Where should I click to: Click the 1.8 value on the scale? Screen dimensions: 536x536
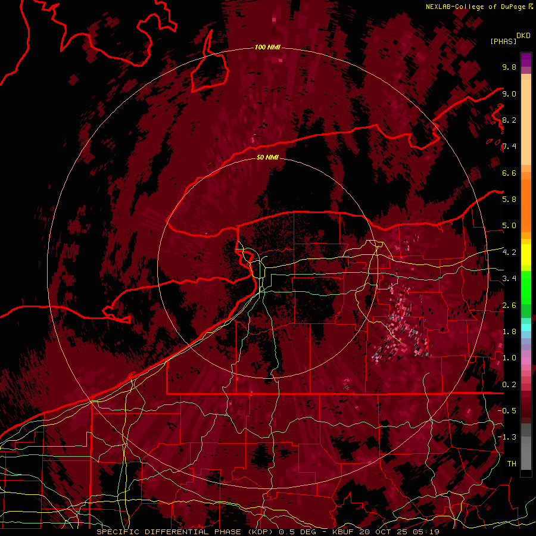(509, 332)
